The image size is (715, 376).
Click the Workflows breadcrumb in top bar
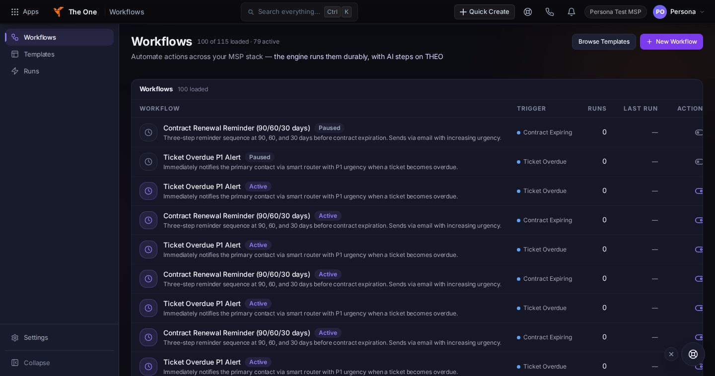point(127,12)
